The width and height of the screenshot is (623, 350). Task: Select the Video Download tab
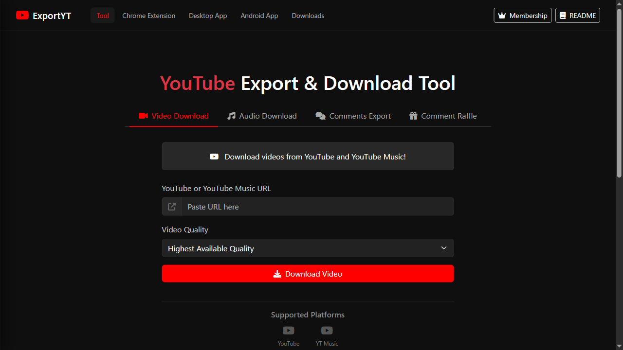(174, 116)
